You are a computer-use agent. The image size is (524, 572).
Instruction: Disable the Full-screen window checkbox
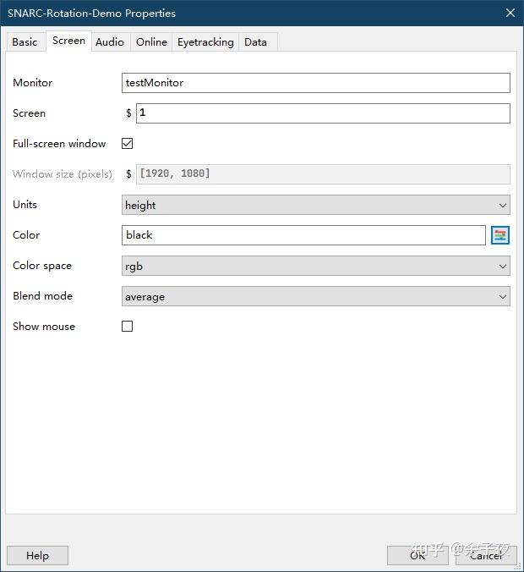tap(128, 144)
